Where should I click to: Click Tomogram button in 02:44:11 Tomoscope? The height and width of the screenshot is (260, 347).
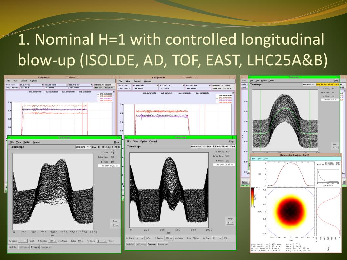point(46,247)
